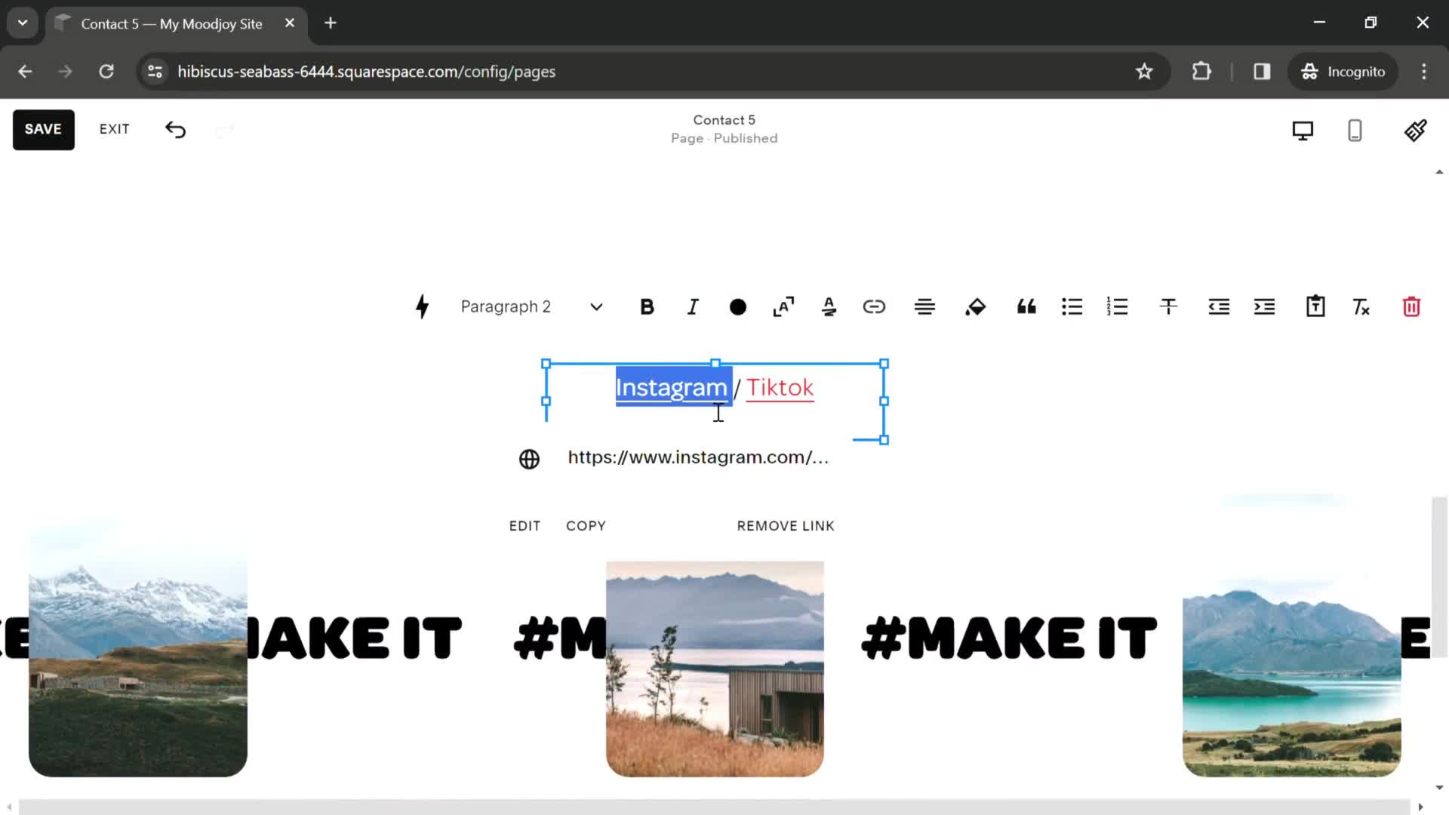Click the text highlight underline-A icon

tap(829, 306)
